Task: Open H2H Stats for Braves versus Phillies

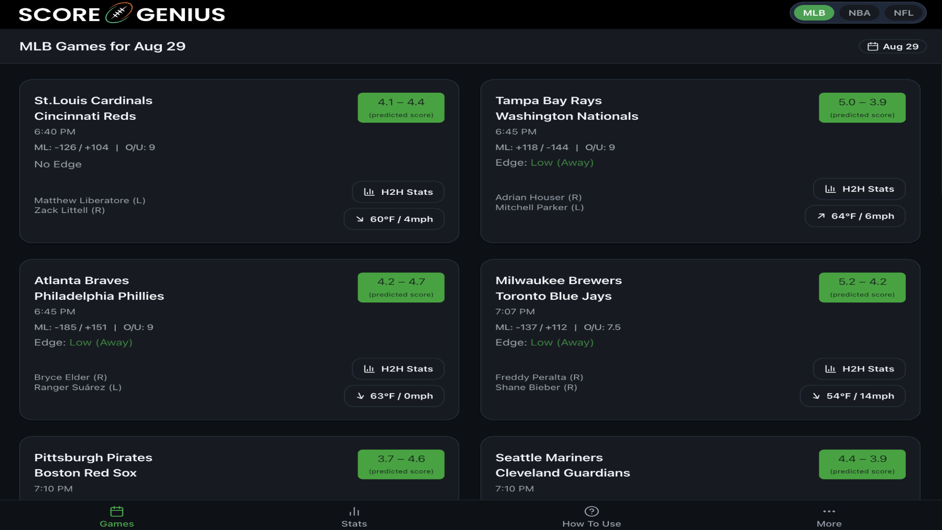Action: tap(398, 369)
